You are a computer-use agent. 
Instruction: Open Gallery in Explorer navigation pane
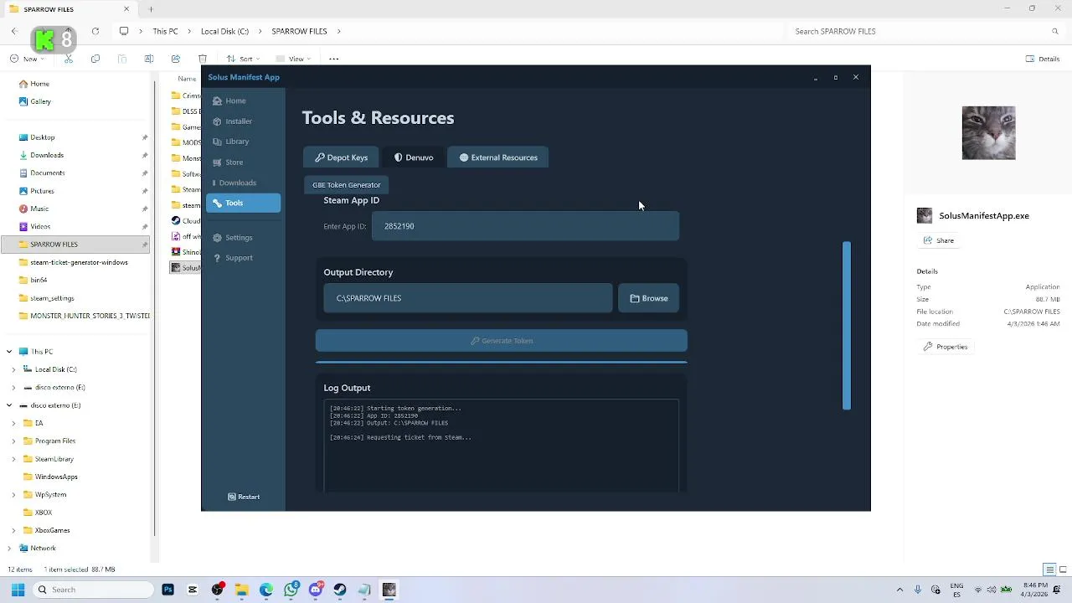[40, 101]
